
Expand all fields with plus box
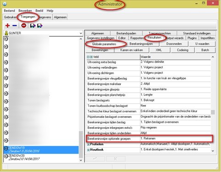[x=91, y=57]
